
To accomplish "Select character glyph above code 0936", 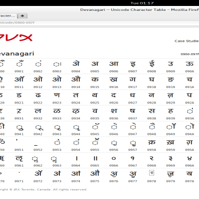I will [x=114, y=111].
